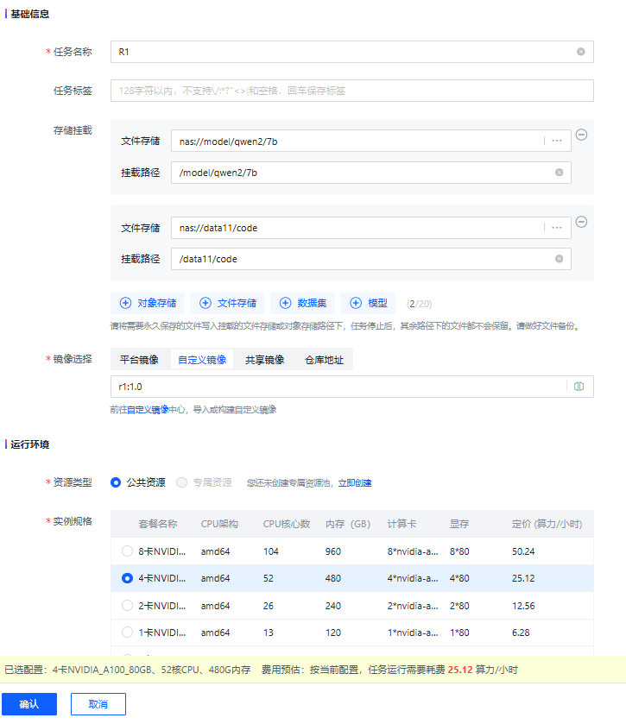Viewport: 626px width, 724px height.
Task: Add 数据集 mount
Action: [x=303, y=303]
